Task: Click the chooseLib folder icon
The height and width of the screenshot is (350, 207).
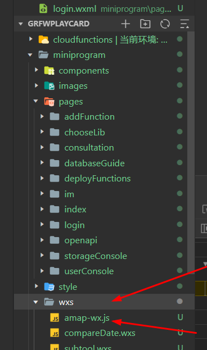Action: tap(55, 132)
